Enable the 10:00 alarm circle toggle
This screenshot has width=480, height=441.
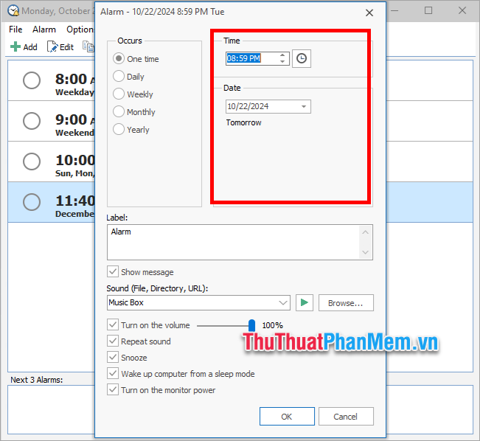click(x=32, y=162)
